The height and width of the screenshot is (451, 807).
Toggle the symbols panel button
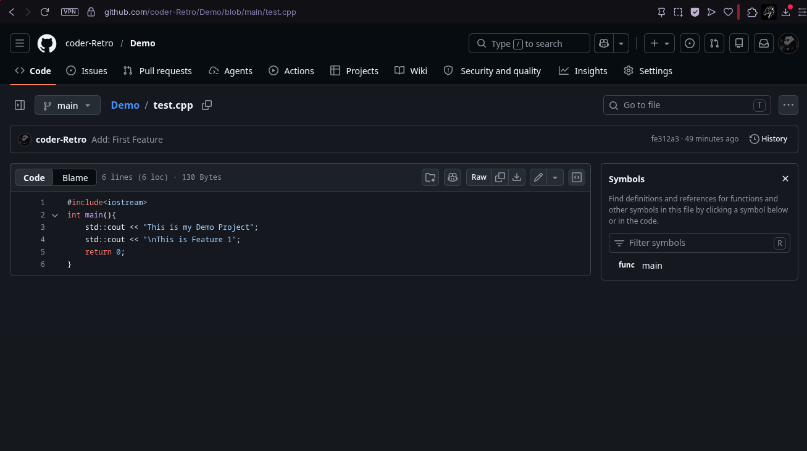pos(577,177)
